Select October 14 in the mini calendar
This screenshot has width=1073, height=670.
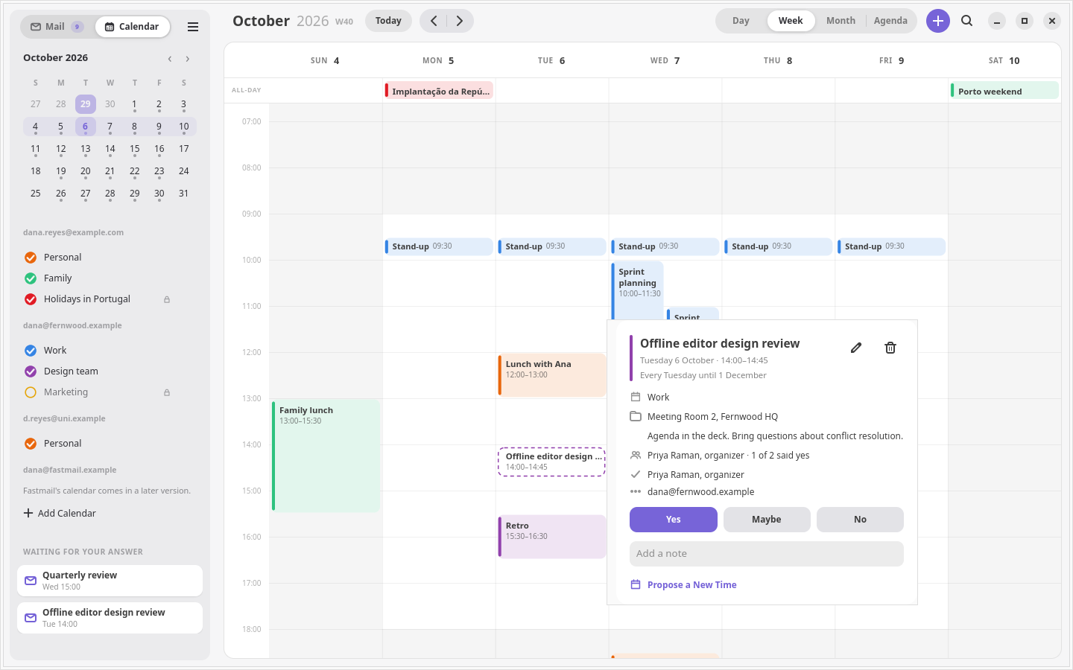pos(110,149)
